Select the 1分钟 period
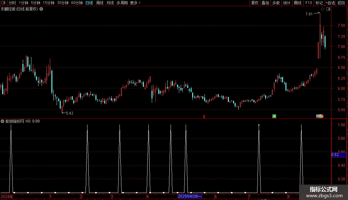This screenshot has width=348, height=200. 23,3
